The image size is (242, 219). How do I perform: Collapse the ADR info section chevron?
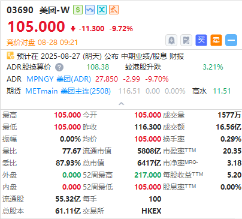pyautogui.click(x=121, y=104)
